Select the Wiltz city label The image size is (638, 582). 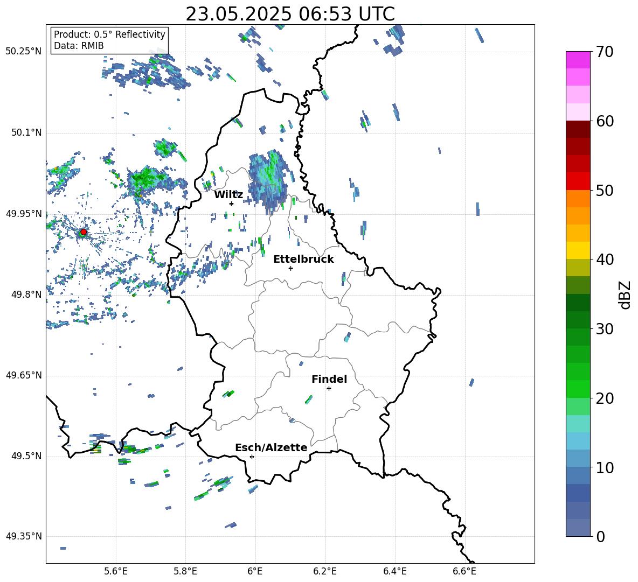pos(228,195)
